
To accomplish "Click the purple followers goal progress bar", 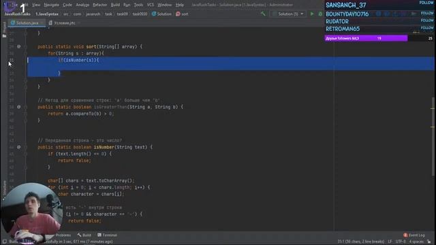I will pyautogui.click(x=366, y=38).
